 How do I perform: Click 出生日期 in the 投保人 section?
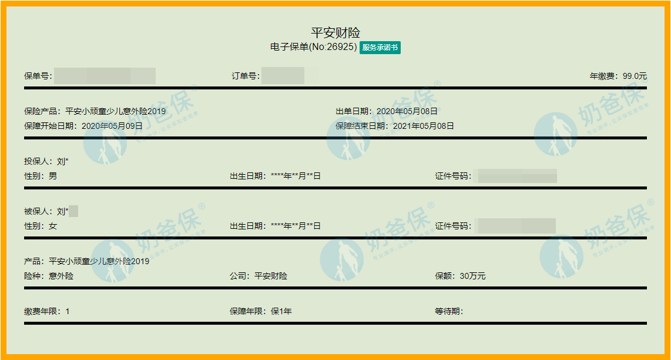click(275, 176)
